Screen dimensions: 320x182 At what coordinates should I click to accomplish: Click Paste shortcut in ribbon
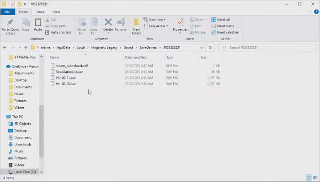(x=59, y=32)
